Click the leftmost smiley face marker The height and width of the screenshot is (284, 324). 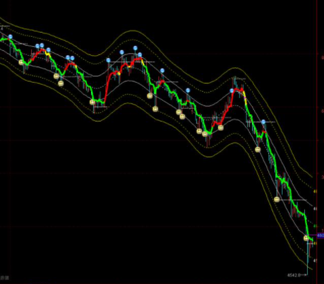21,62
